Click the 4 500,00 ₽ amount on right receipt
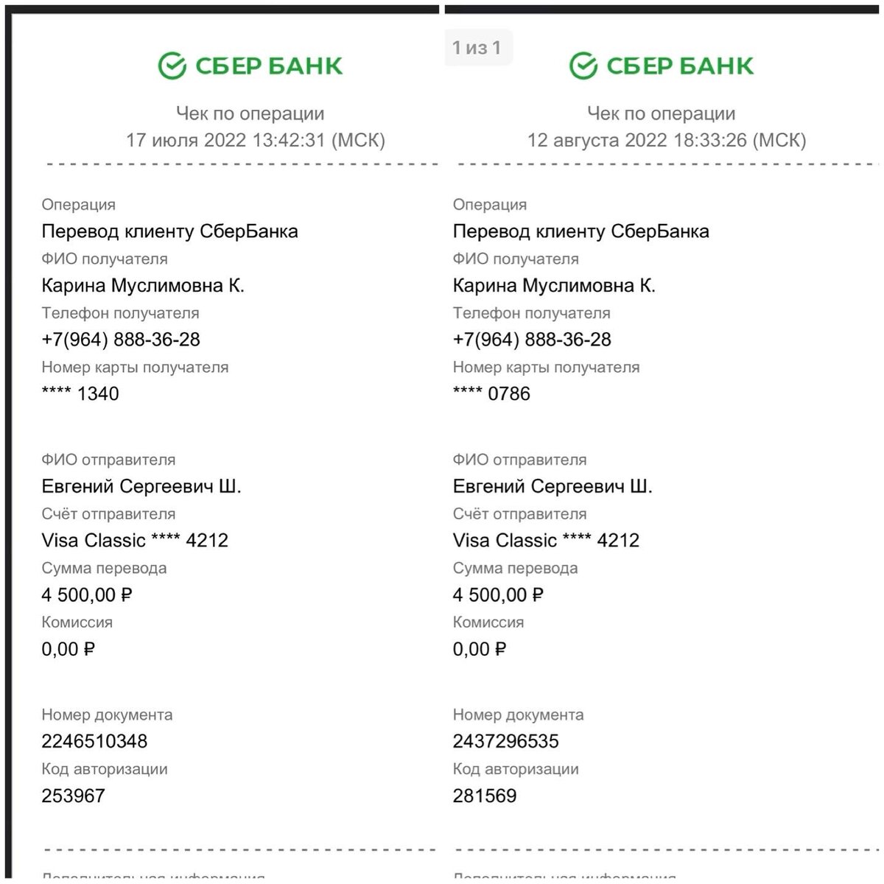Image resolution: width=884 pixels, height=884 pixels. tap(498, 594)
